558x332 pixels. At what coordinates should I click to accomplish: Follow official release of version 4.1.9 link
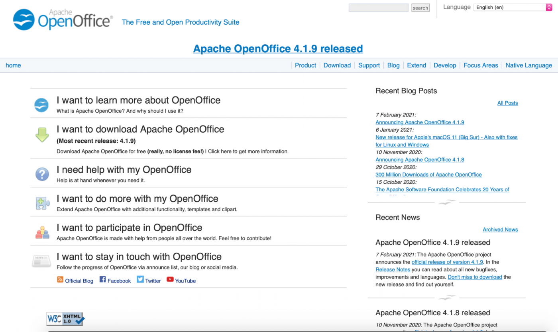[x=447, y=262]
